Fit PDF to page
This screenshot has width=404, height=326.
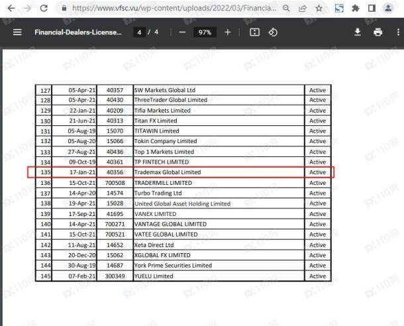tap(254, 32)
